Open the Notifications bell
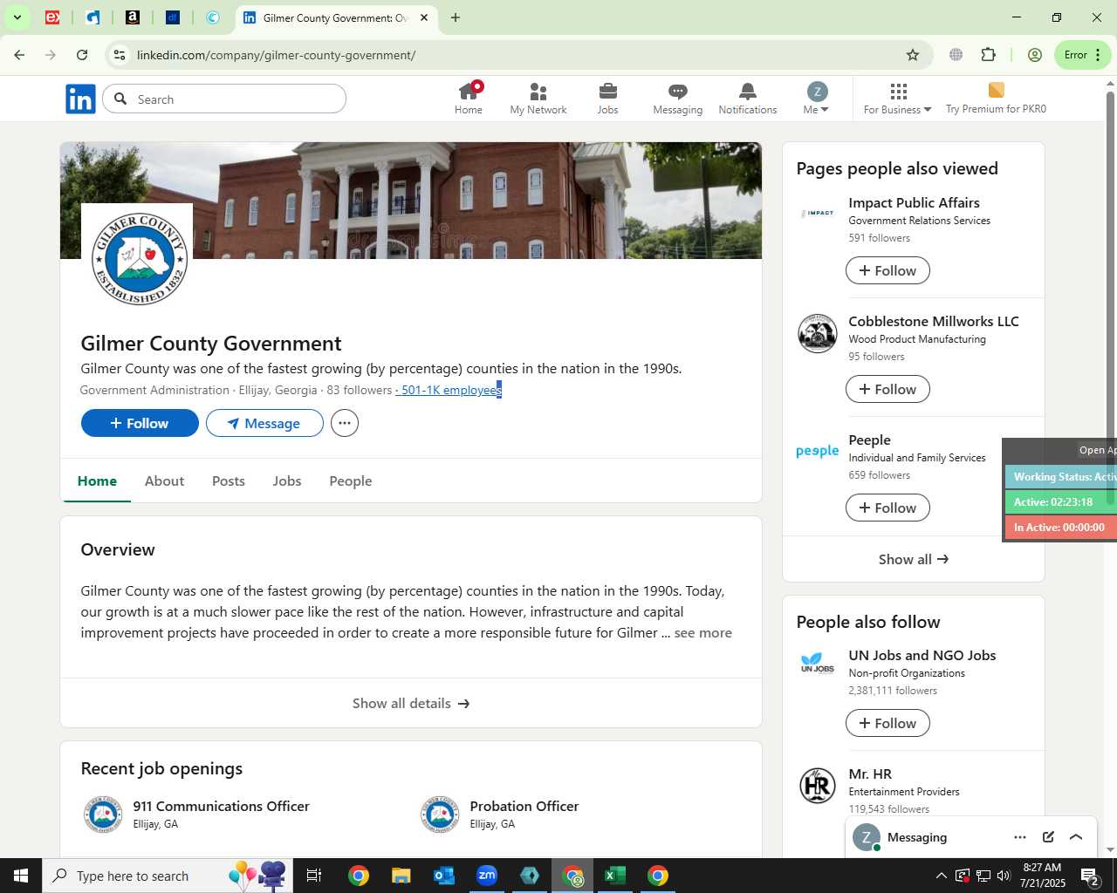The image size is (1117, 893). tap(748, 99)
